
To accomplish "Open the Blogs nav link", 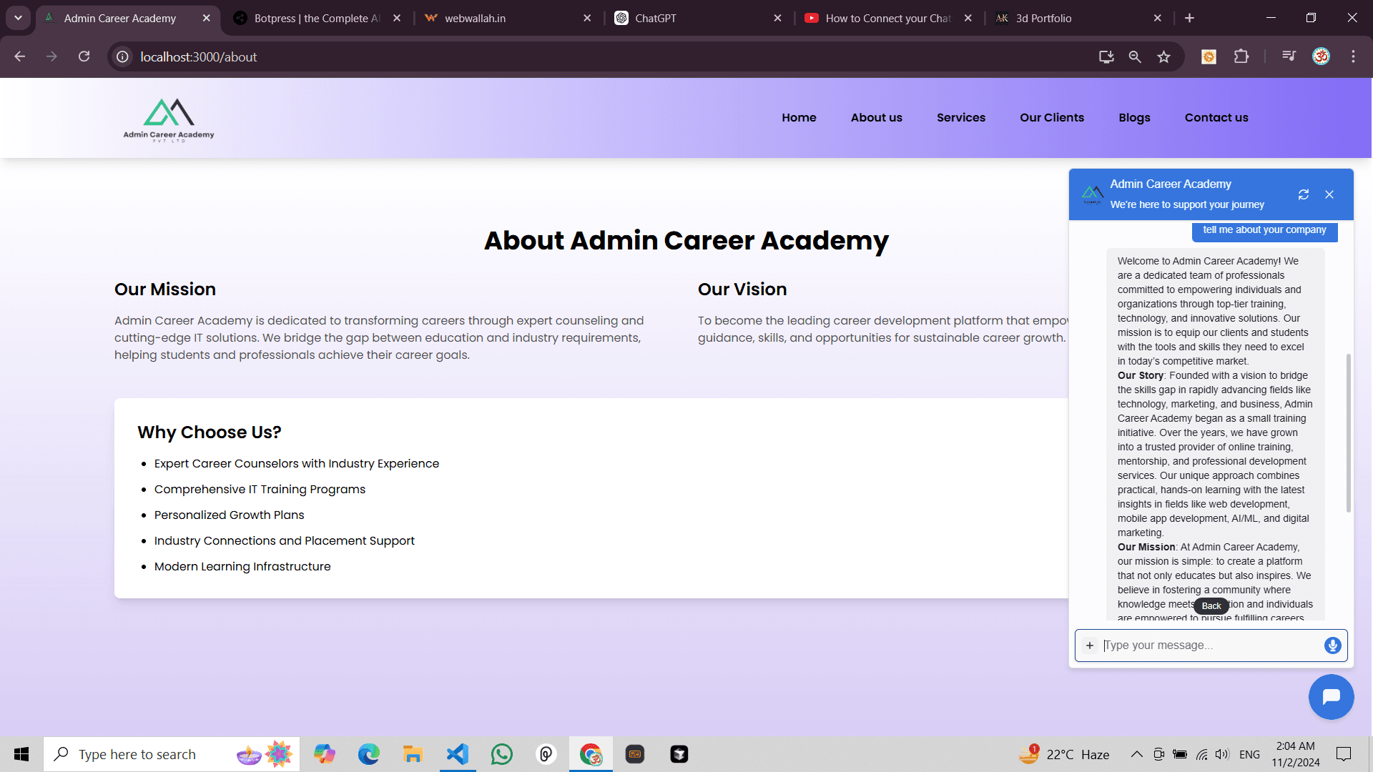I will coord(1134,117).
